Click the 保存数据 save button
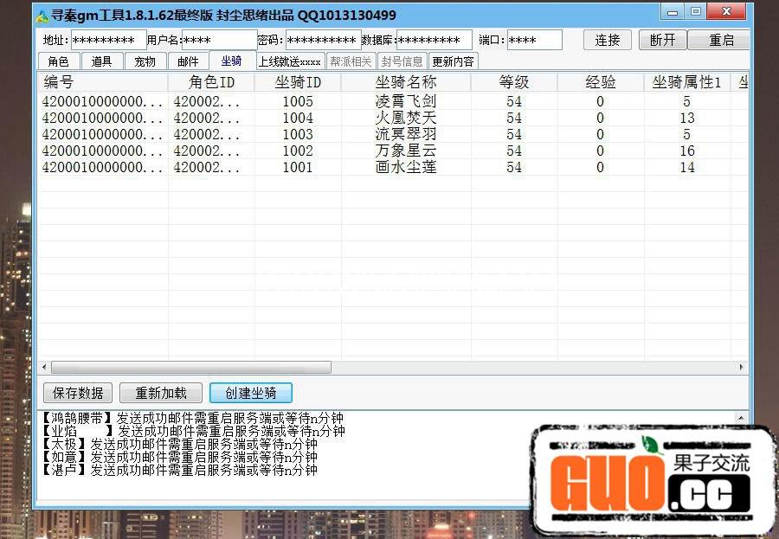The height and width of the screenshot is (539, 779). pyautogui.click(x=78, y=393)
